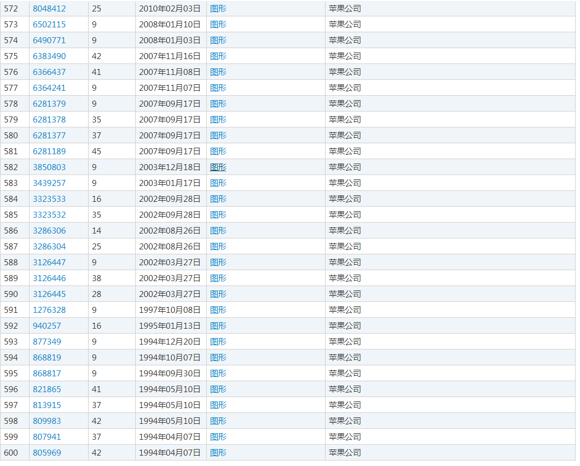This screenshot has width=580, height=466.
Task: Open trademark number 940257
Action: point(47,326)
